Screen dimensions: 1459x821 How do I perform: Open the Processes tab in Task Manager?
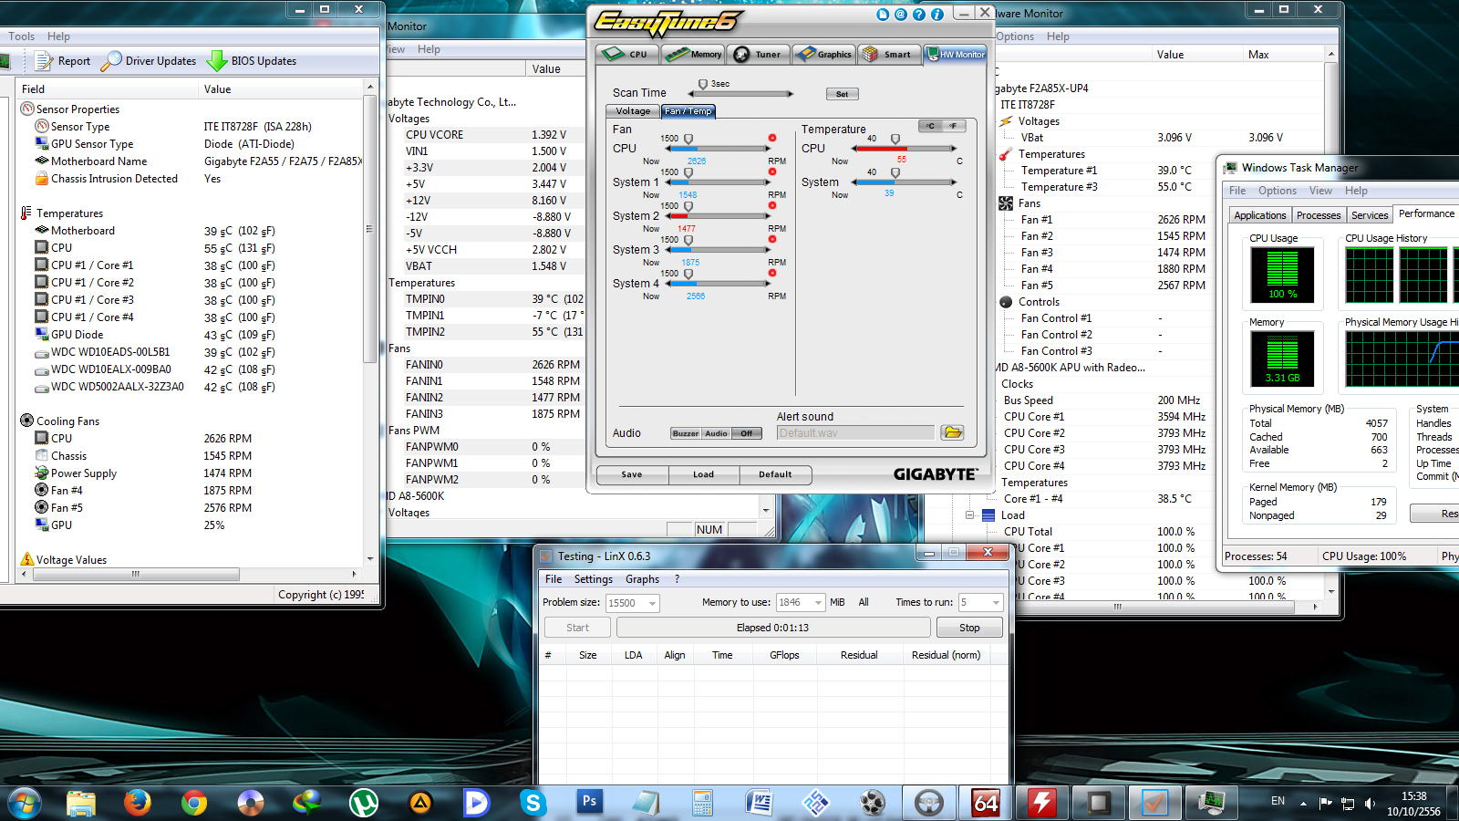click(x=1319, y=215)
